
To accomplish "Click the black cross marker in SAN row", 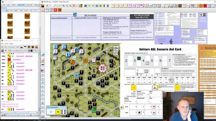I will tap(139, 113).
